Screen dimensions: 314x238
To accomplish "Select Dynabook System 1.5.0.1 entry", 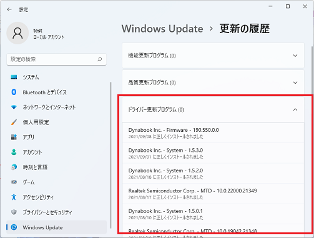I will [x=213, y=214].
